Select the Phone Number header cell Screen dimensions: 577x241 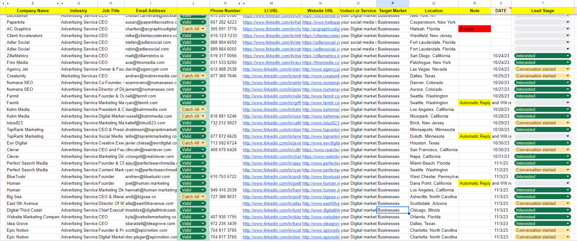(x=225, y=11)
